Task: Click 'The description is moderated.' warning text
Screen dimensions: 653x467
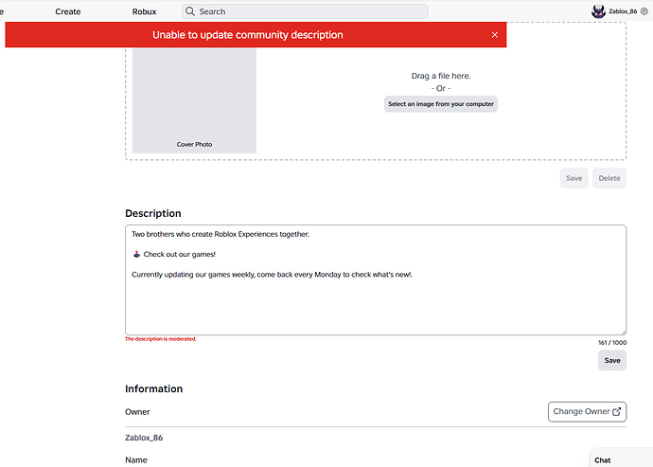Action: click(x=161, y=339)
